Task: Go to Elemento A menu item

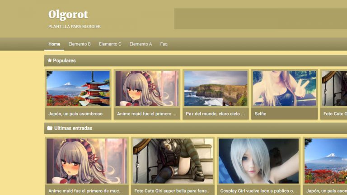Action: pyautogui.click(x=141, y=44)
